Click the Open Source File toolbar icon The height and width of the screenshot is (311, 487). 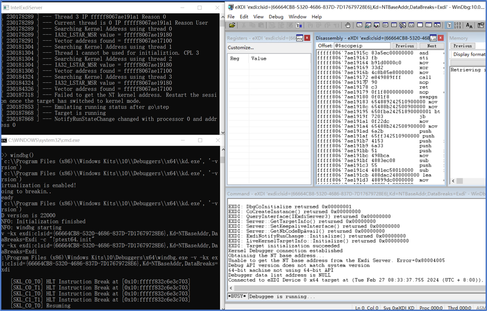232,26
